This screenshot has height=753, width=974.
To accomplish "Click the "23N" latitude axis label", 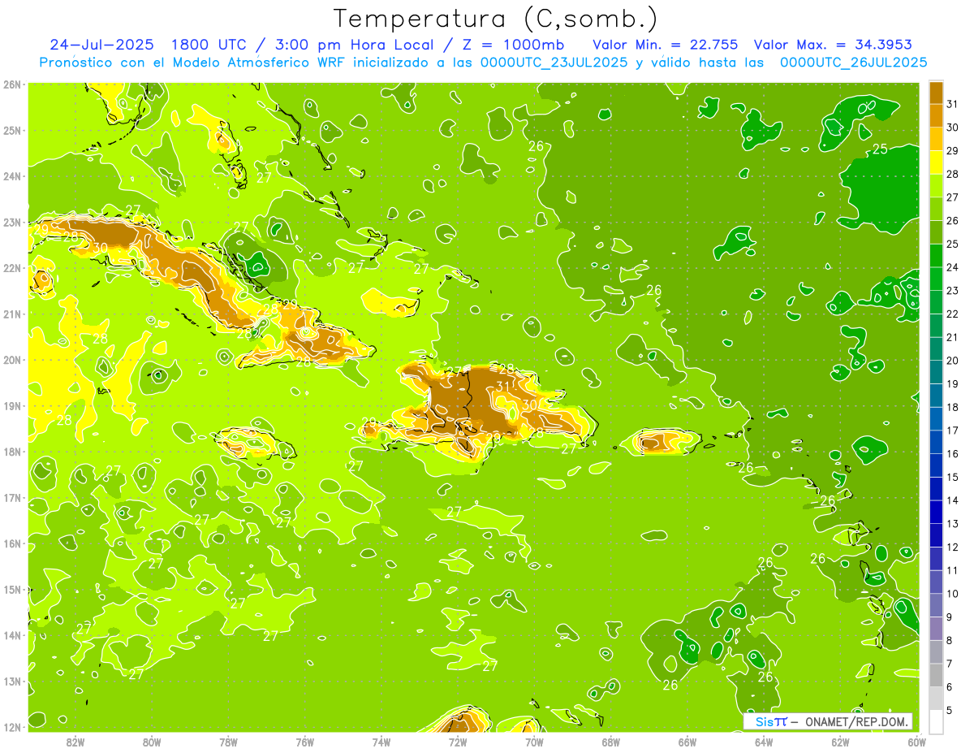I will coord(12,222).
